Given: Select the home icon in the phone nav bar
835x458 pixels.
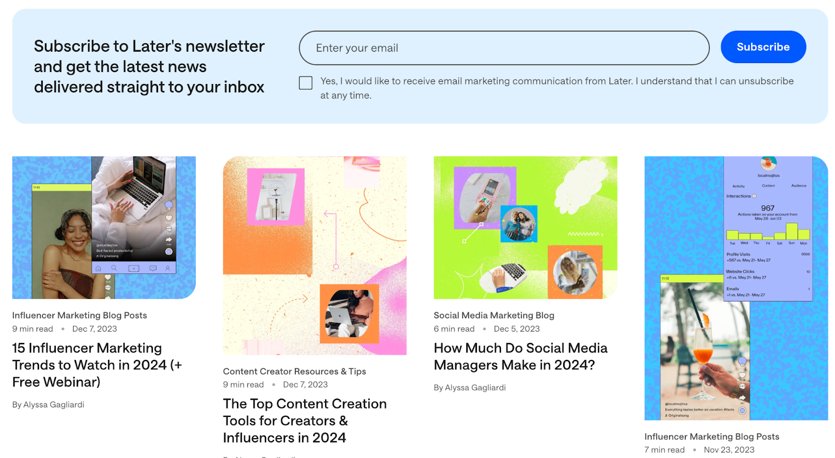Looking at the screenshot, I should 98,268.
